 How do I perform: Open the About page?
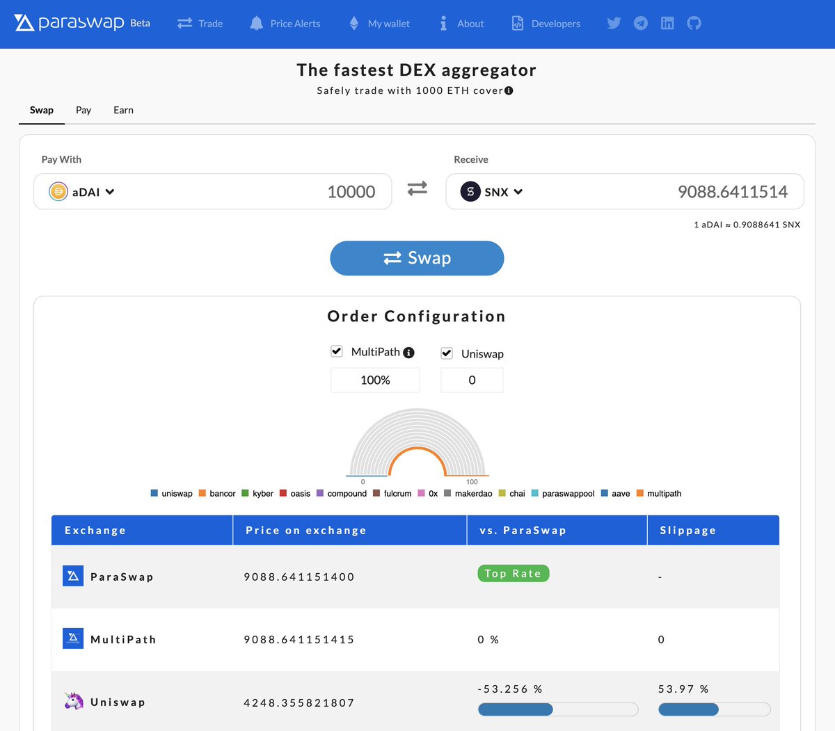click(461, 24)
